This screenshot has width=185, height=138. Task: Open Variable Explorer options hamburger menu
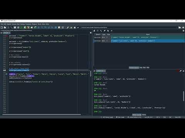coord(183,31)
